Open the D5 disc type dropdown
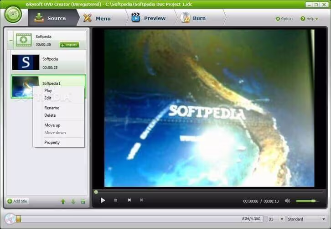 pos(276,219)
